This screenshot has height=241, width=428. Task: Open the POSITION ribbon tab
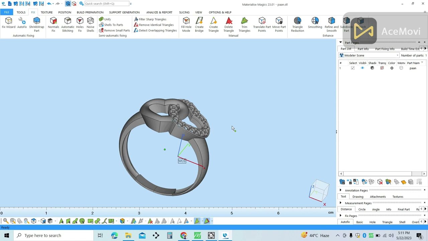pyautogui.click(x=65, y=12)
